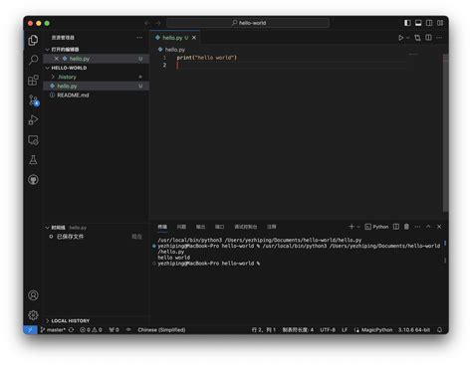The width and height of the screenshot is (472, 365).
Task: Split the editor to the right
Action: pyautogui.click(x=428, y=38)
